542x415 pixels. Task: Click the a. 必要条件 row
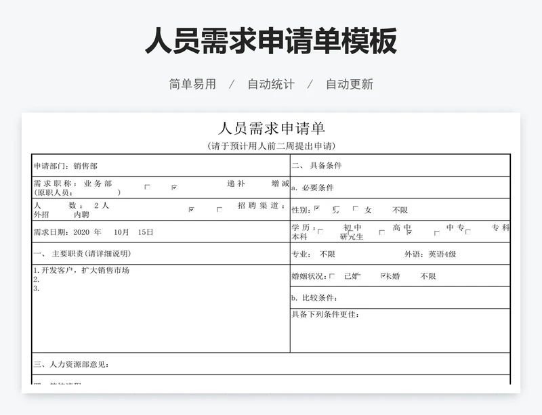coord(400,188)
